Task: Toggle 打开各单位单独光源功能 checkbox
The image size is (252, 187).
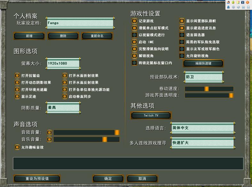Action: click(65, 89)
